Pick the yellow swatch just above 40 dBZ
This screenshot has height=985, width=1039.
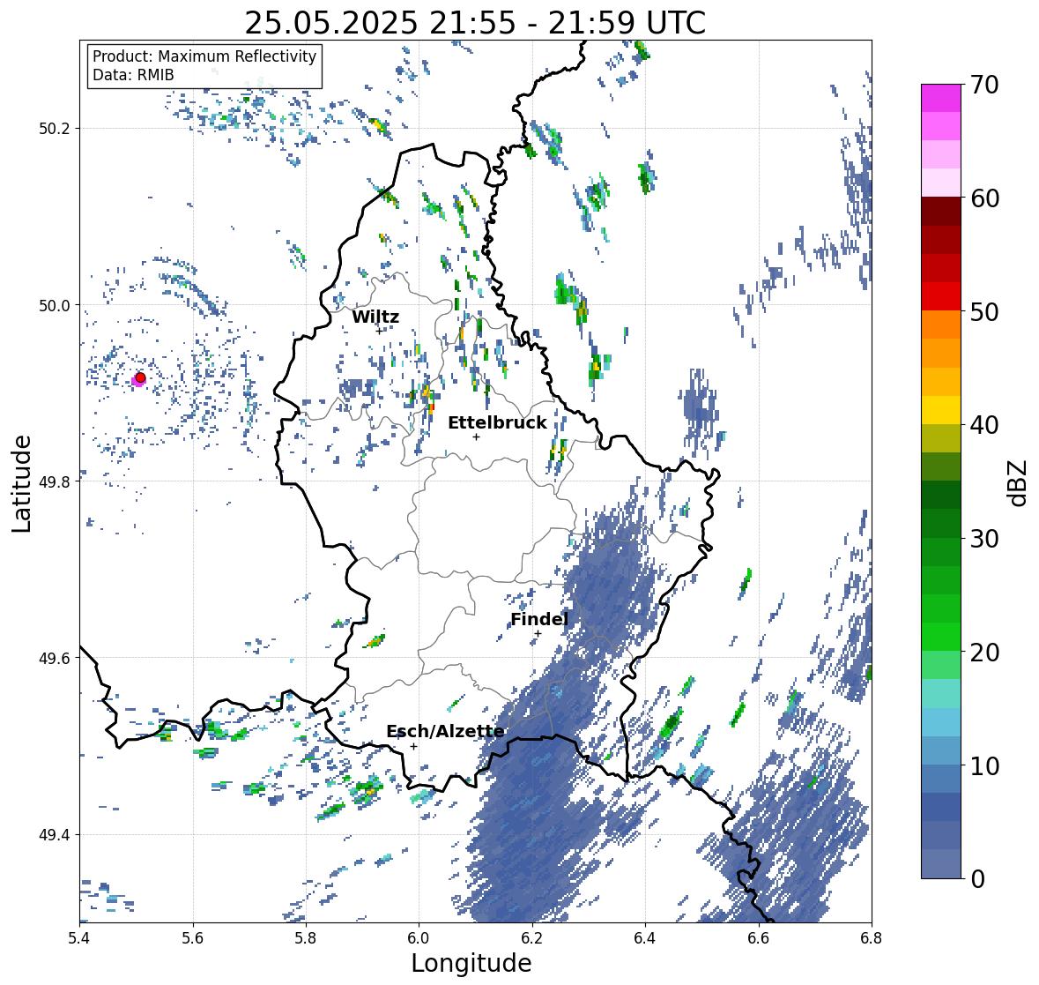941,410
